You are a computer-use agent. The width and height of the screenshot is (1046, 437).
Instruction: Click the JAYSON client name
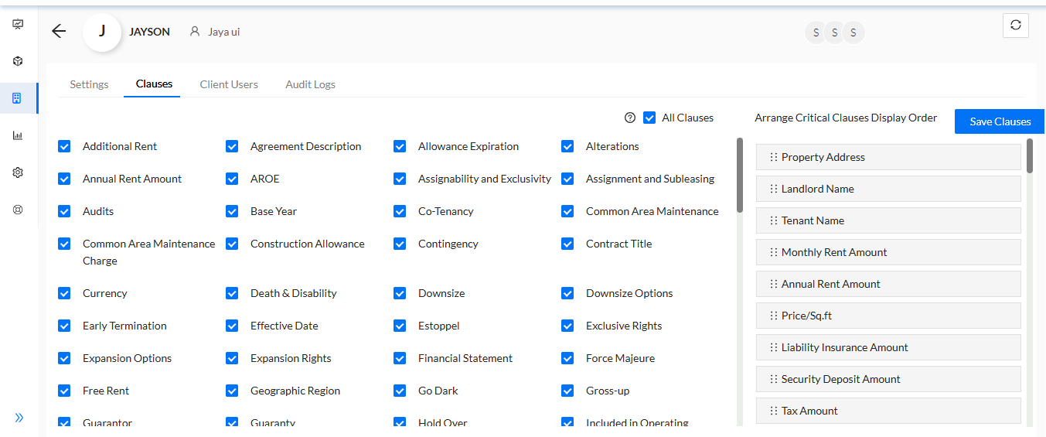149,32
